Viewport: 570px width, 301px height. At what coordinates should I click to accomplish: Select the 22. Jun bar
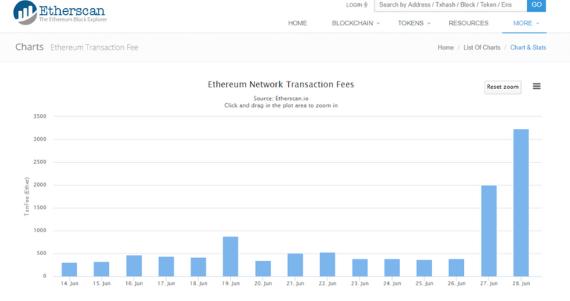click(327, 264)
